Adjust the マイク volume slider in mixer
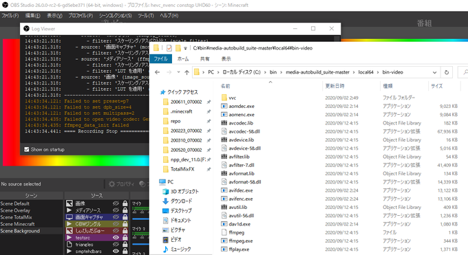Viewport: 468px width, 255px height. 140,219
